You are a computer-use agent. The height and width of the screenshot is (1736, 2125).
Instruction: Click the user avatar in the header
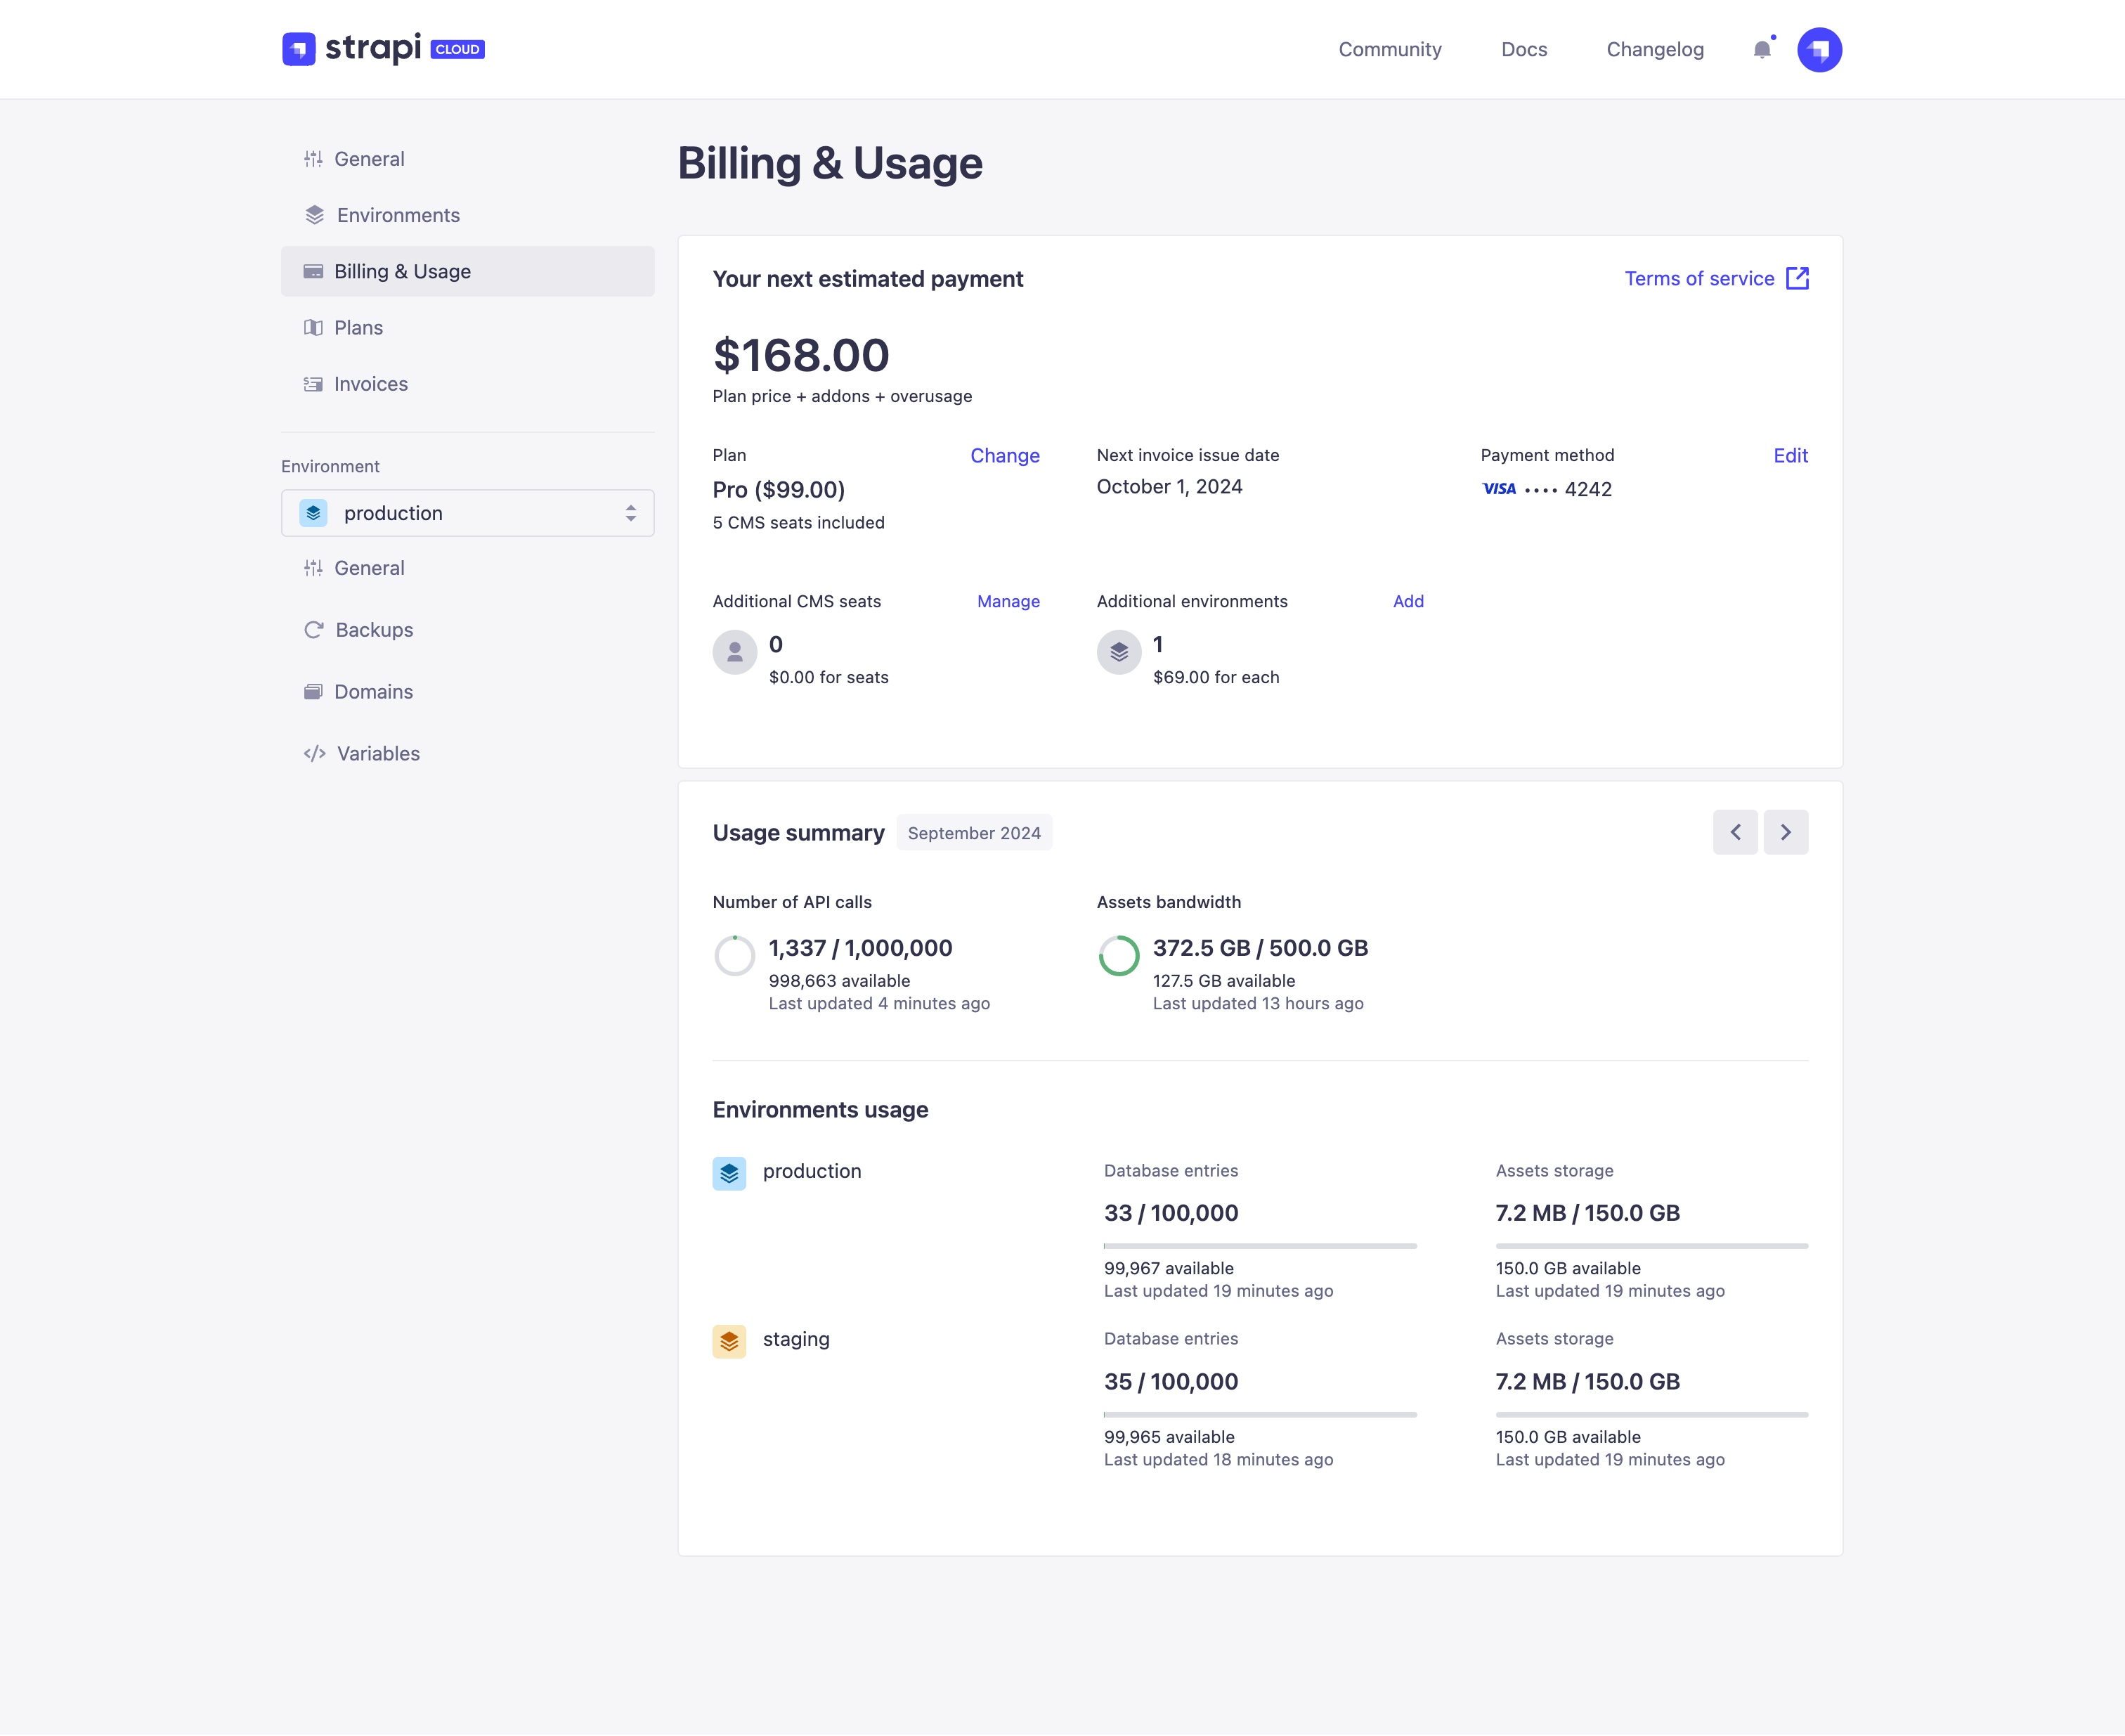(1820, 49)
